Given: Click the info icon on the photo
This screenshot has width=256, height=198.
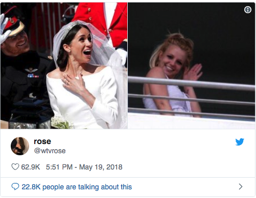Looking at the screenshot, I should (x=248, y=10).
